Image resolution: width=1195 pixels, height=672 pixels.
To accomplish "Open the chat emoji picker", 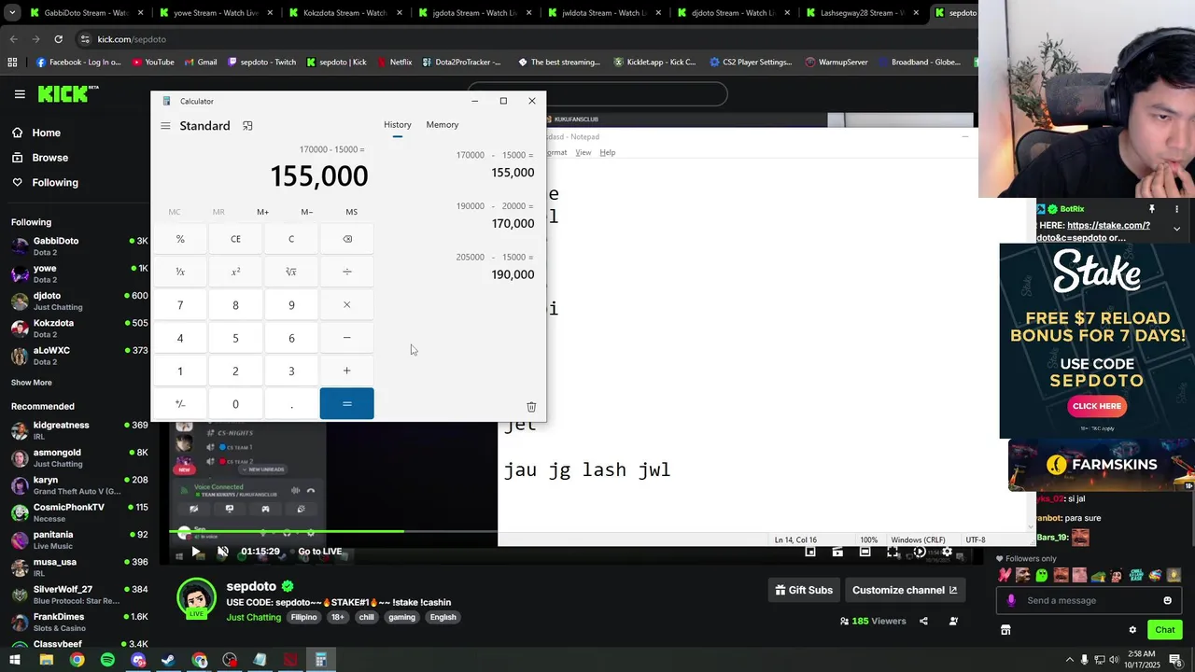I will click(1167, 600).
